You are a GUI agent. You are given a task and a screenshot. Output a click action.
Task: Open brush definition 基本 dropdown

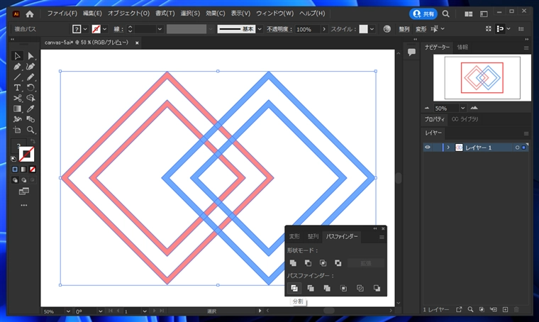pyautogui.click(x=260, y=29)
